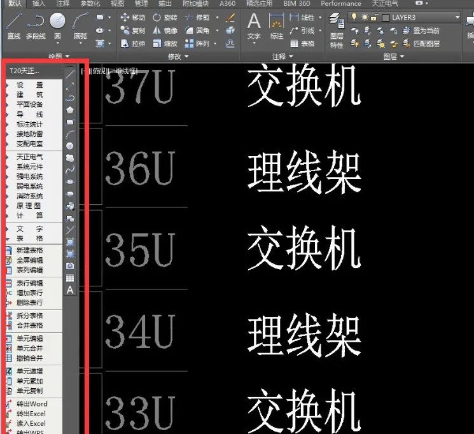474x434 pixels.
Task: Click the 圆角 fillet tool
Action: [x=197, y=31]
